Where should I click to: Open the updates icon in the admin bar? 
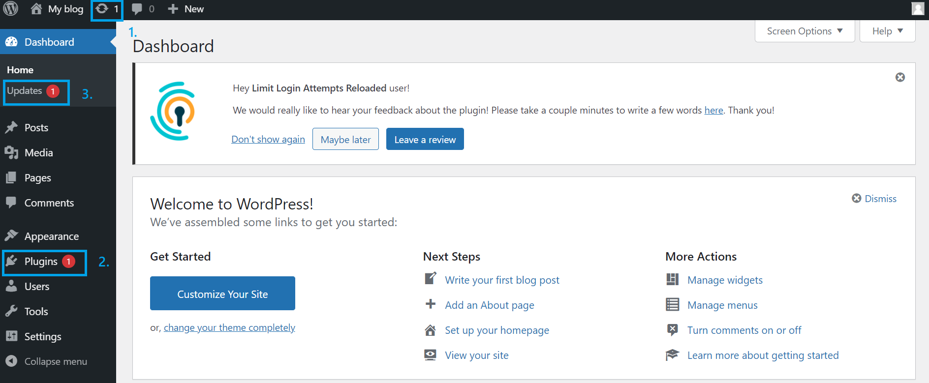point(102,9)
